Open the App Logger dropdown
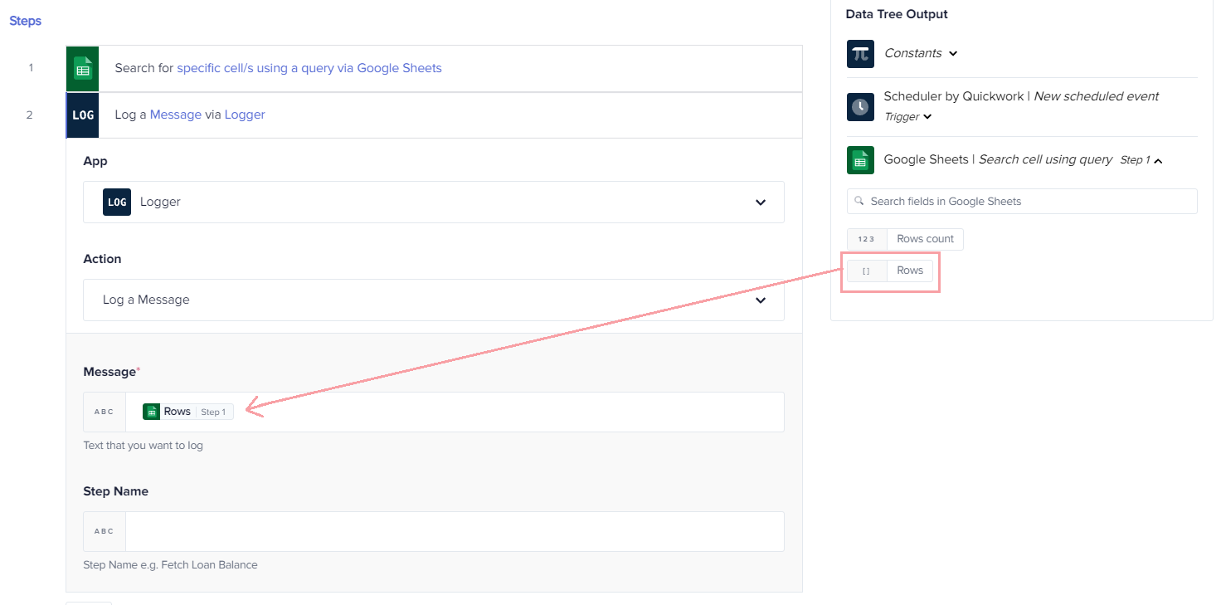This screenshot has height=605, width=1221. point(434,202)
